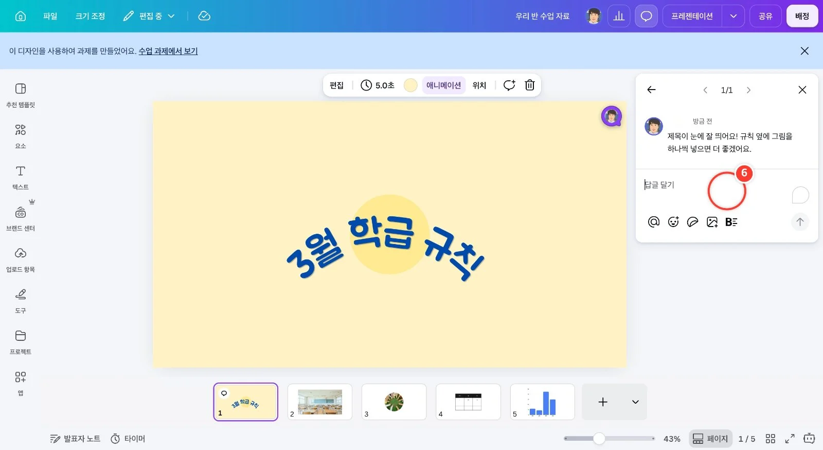Open the 애니메이션 animation tab

click(x=443, y=85)
